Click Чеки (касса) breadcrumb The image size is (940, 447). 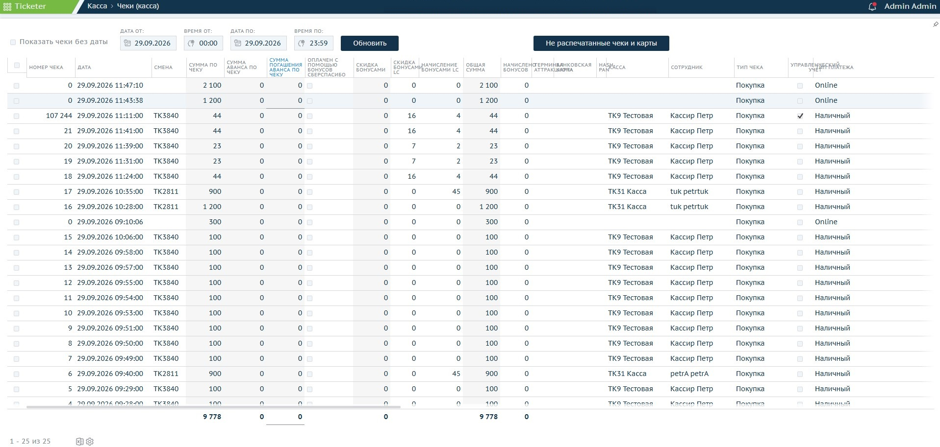point(138,6)
